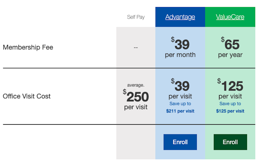Click the "per month" text under Advantage
The image size is (262, 166).
click(180, 55)
